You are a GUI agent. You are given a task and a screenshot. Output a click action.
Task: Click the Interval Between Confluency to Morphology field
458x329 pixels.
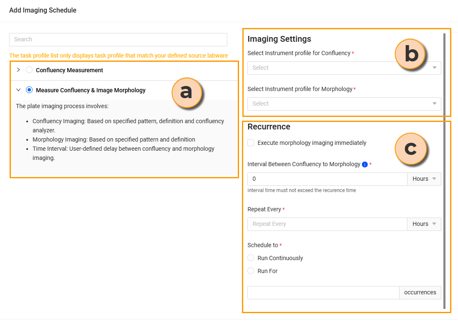pos(327,179)
